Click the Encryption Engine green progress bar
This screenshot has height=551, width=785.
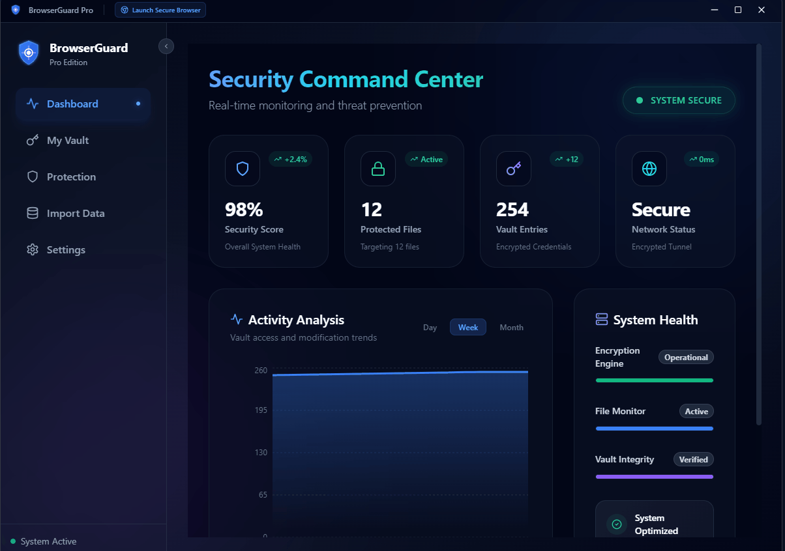654,380
